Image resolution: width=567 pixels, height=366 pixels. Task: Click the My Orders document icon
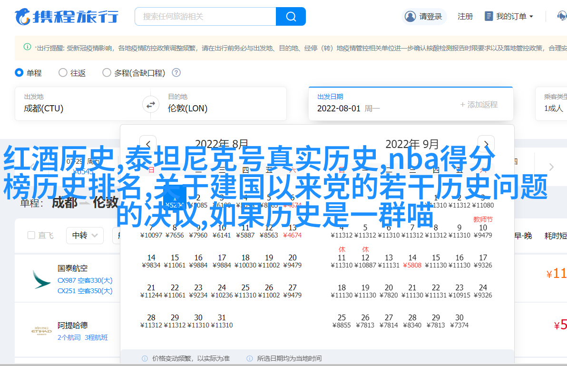(x=489, y=16)
